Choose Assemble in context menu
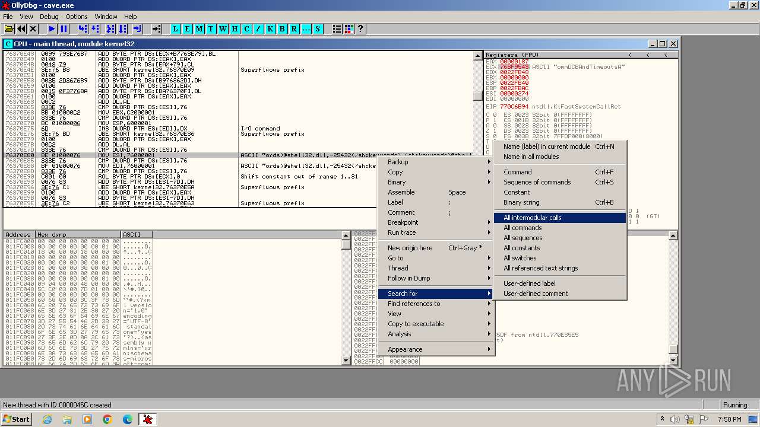The height and width of the screenshot is (427, 760). tap(436, 192)
